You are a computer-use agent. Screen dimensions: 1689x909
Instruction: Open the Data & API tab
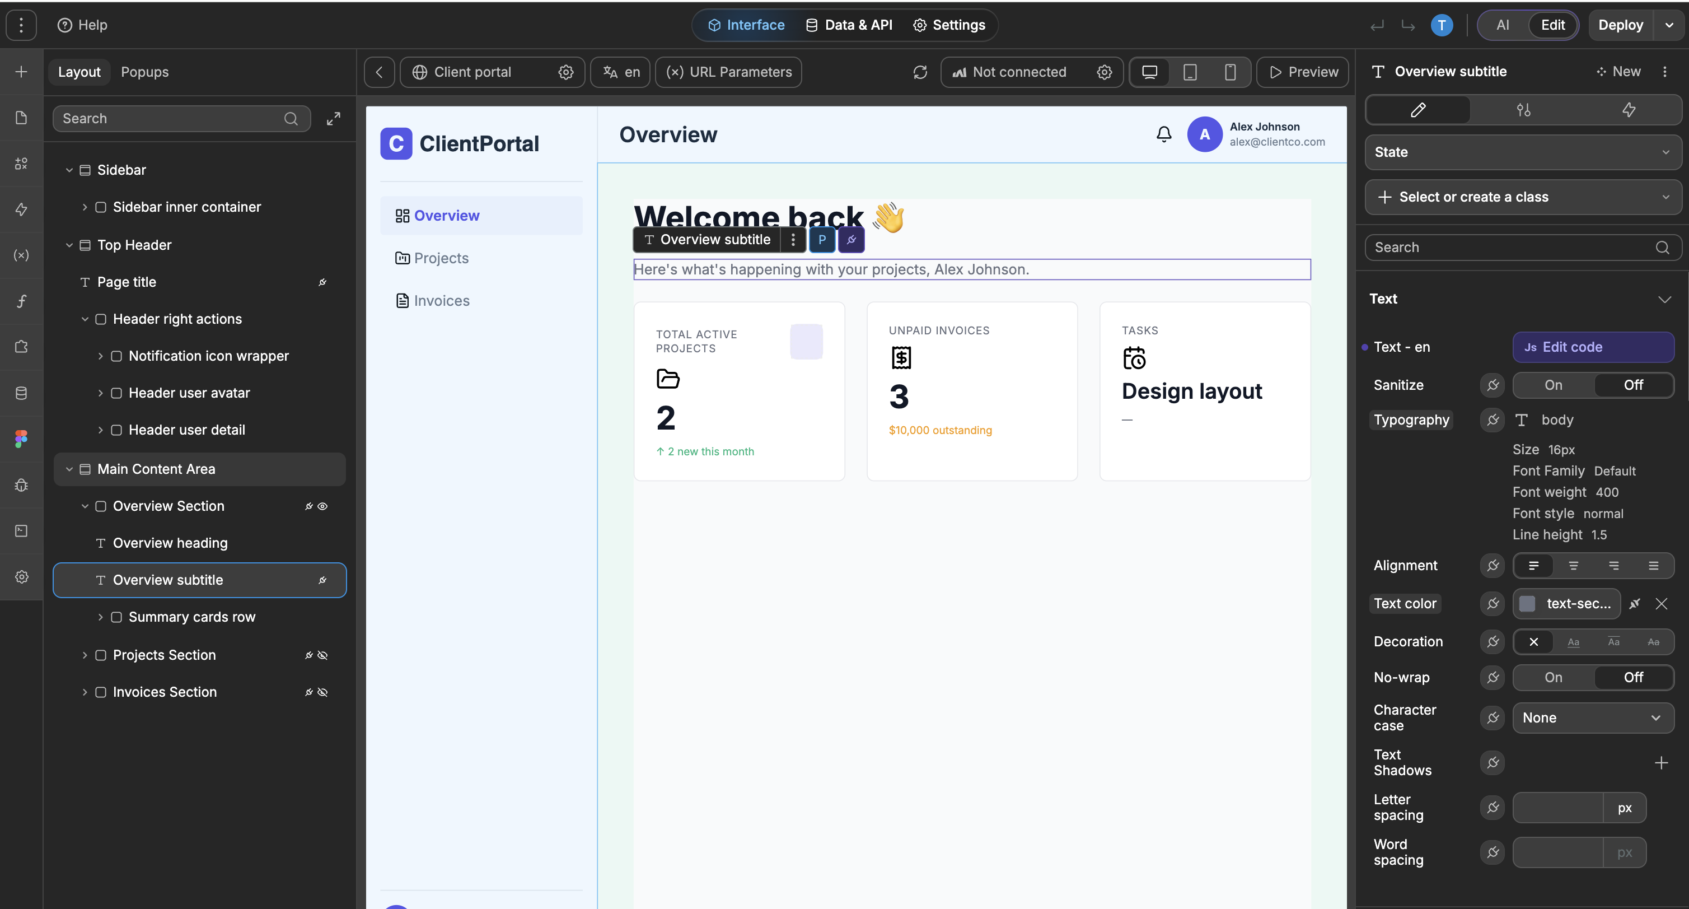[849, 25]
